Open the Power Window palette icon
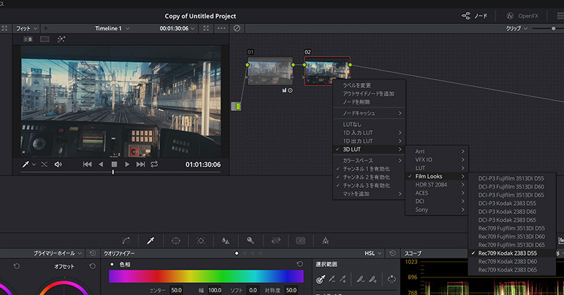The image size is (564, 295). pos(176,241)
